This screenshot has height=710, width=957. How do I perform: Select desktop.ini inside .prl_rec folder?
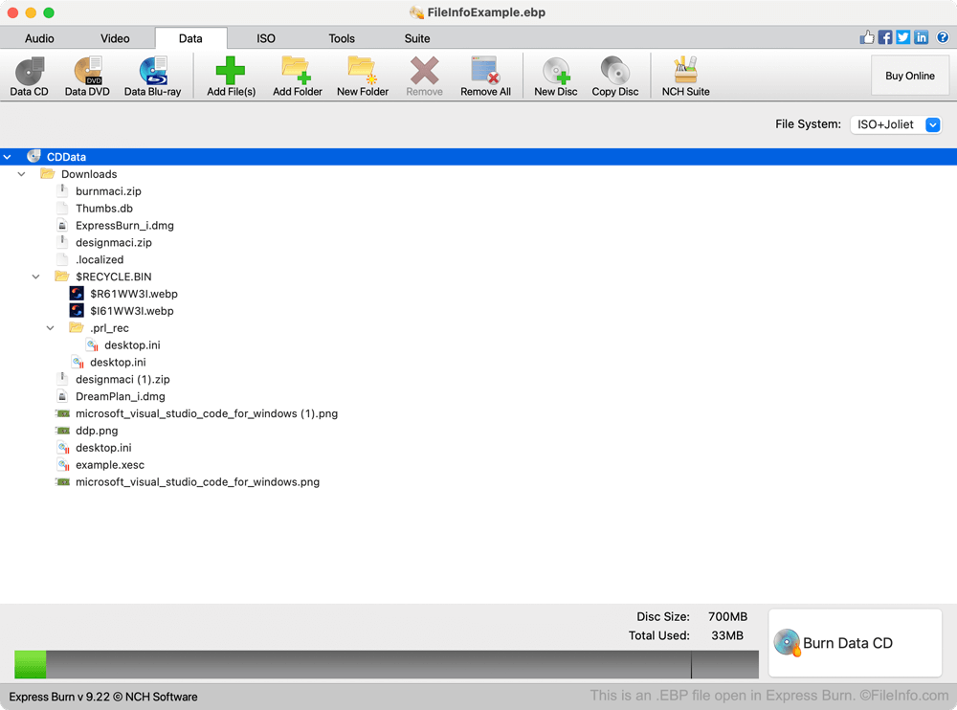(x=132, y=344)
